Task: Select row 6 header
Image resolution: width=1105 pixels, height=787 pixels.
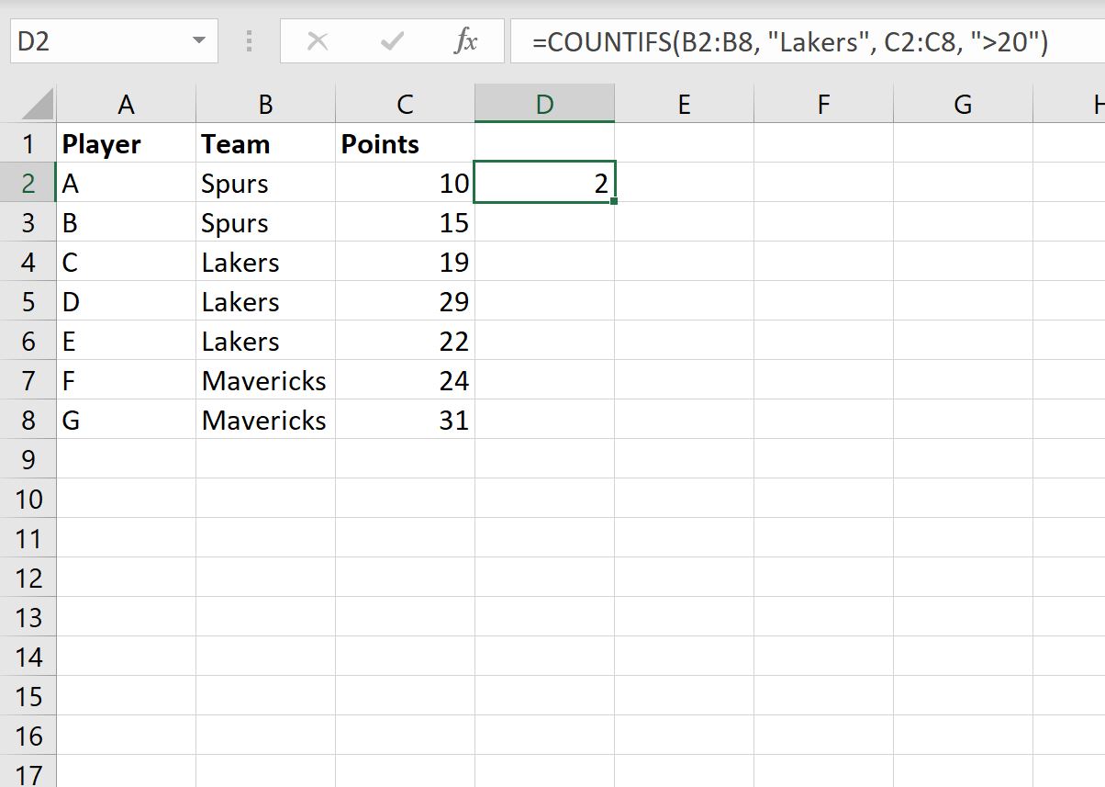Action: (x=28, y=341)
